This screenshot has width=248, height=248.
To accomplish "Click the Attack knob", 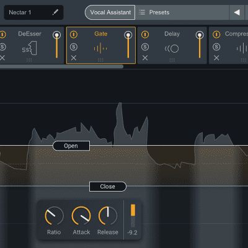I will (81, 216).
